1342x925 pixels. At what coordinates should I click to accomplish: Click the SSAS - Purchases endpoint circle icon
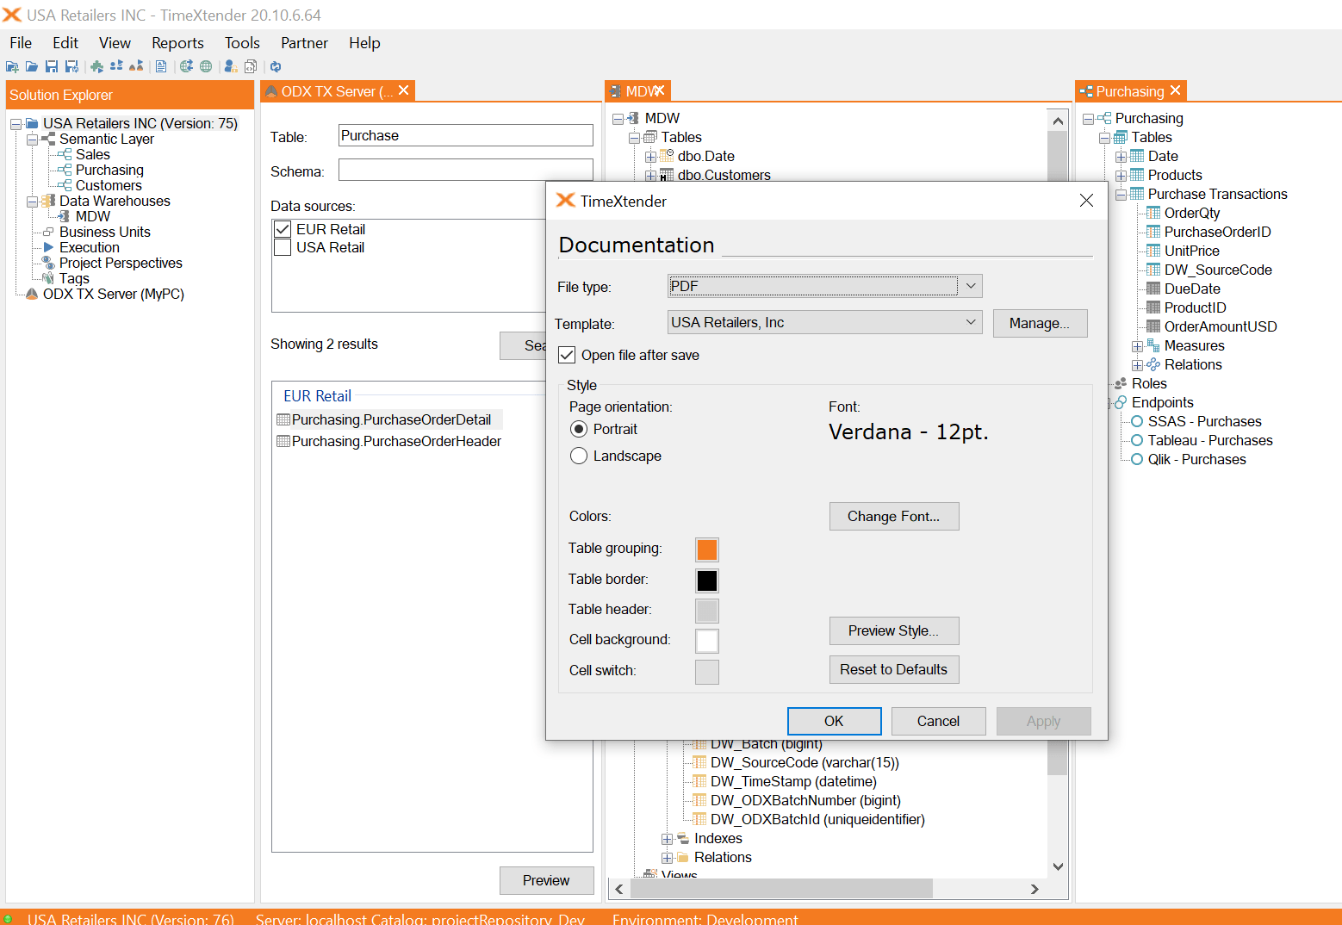coord(1137,421)
